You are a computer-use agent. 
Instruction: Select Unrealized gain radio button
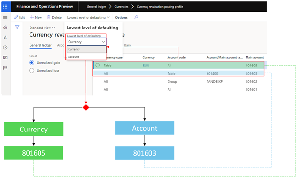(x=31, y=63)
